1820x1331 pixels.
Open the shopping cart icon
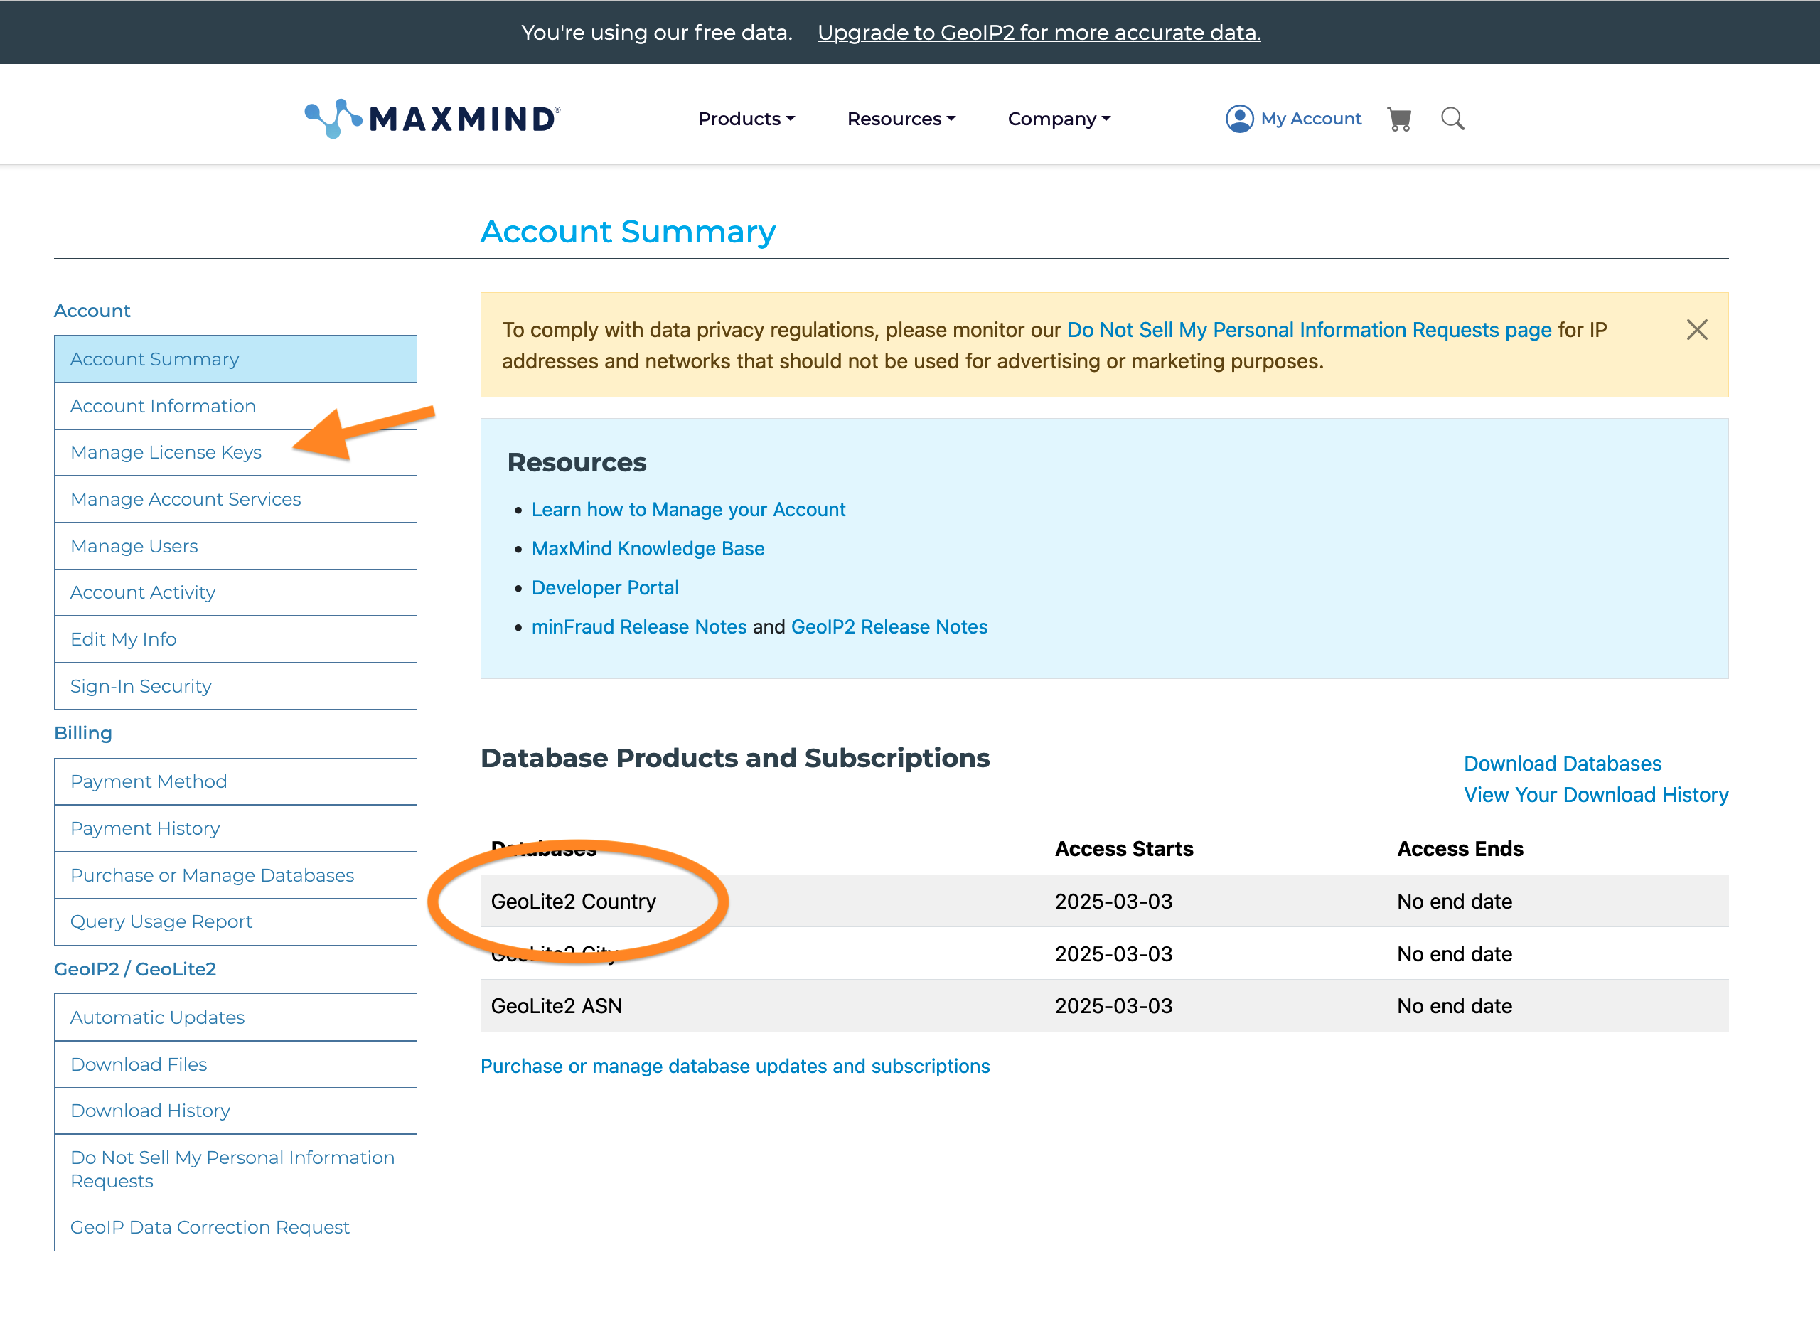click(x=1398, y=119)
